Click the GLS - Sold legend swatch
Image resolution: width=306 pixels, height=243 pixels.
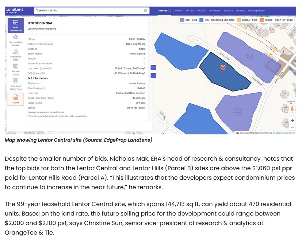tap(182, 20)
